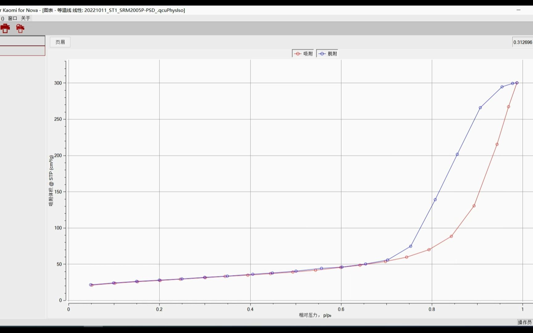Click the 0.312696 value field
The image size is (533, 333).
(x=523, y=42)
